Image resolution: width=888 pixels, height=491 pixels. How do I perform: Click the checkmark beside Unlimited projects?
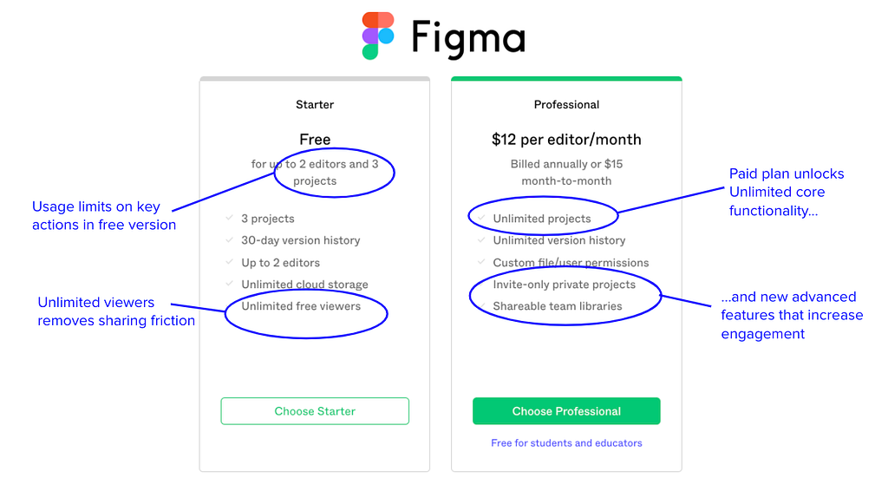(x=481, y=218)
